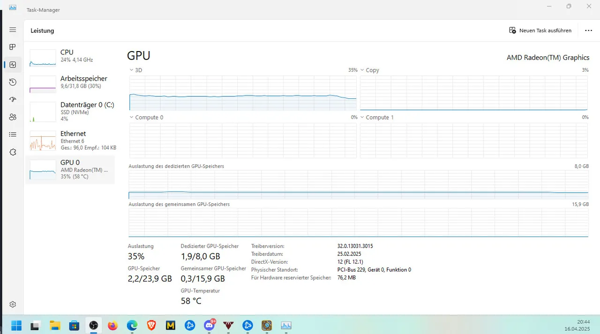Open the Compute 1 engine dropdown
Image resolution: width=600 pixels, height=334 pixels.
[x=362, y=117]
